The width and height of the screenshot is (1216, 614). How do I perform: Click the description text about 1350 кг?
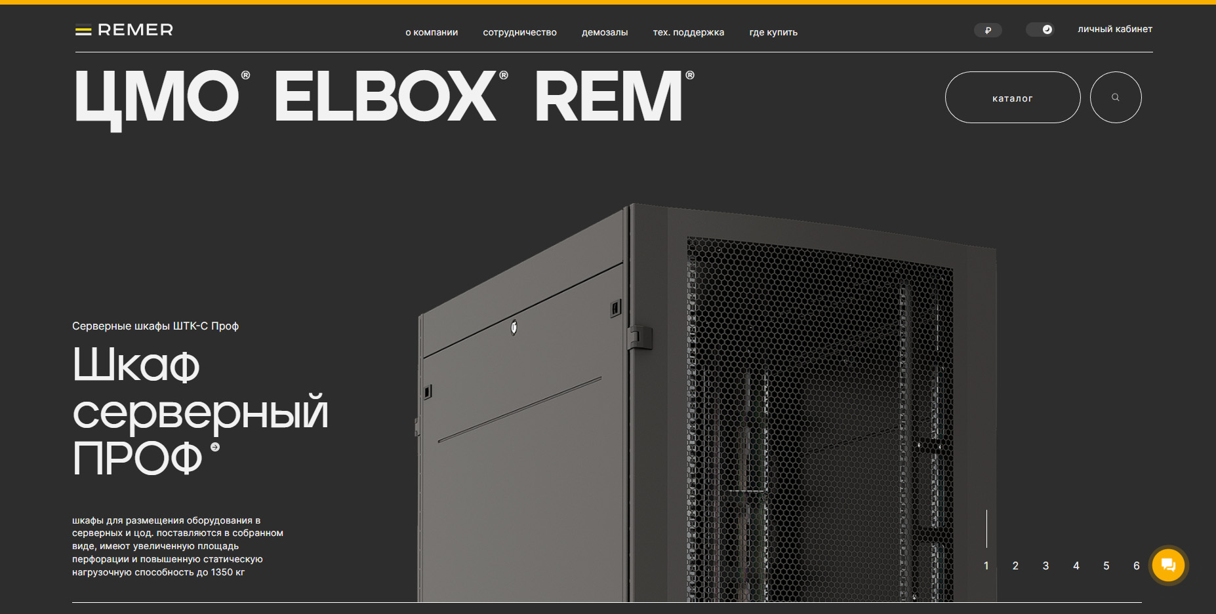click(x=178, y=546)
